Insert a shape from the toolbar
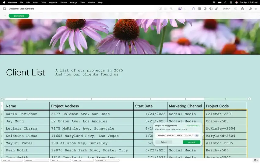This screenshot has height=163, width=260. 211,9
